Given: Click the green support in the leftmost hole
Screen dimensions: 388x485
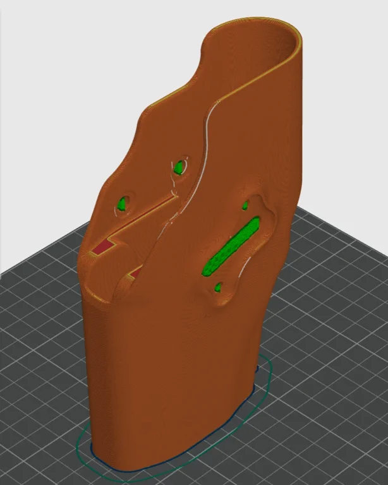Looking at the screenshot, I should click(x=122, y=204).
